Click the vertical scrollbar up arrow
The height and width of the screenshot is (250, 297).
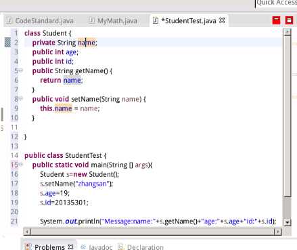click(288, 32)
